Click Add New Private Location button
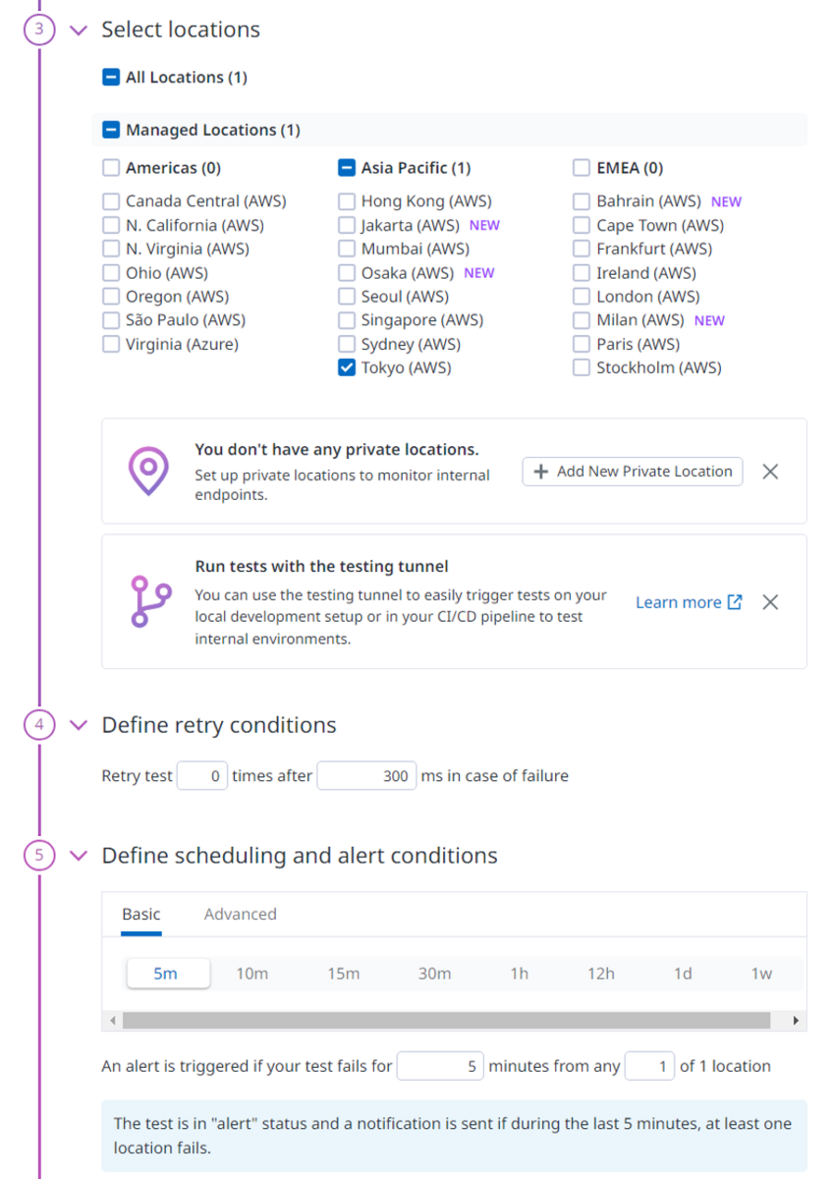 click(632, 472)
